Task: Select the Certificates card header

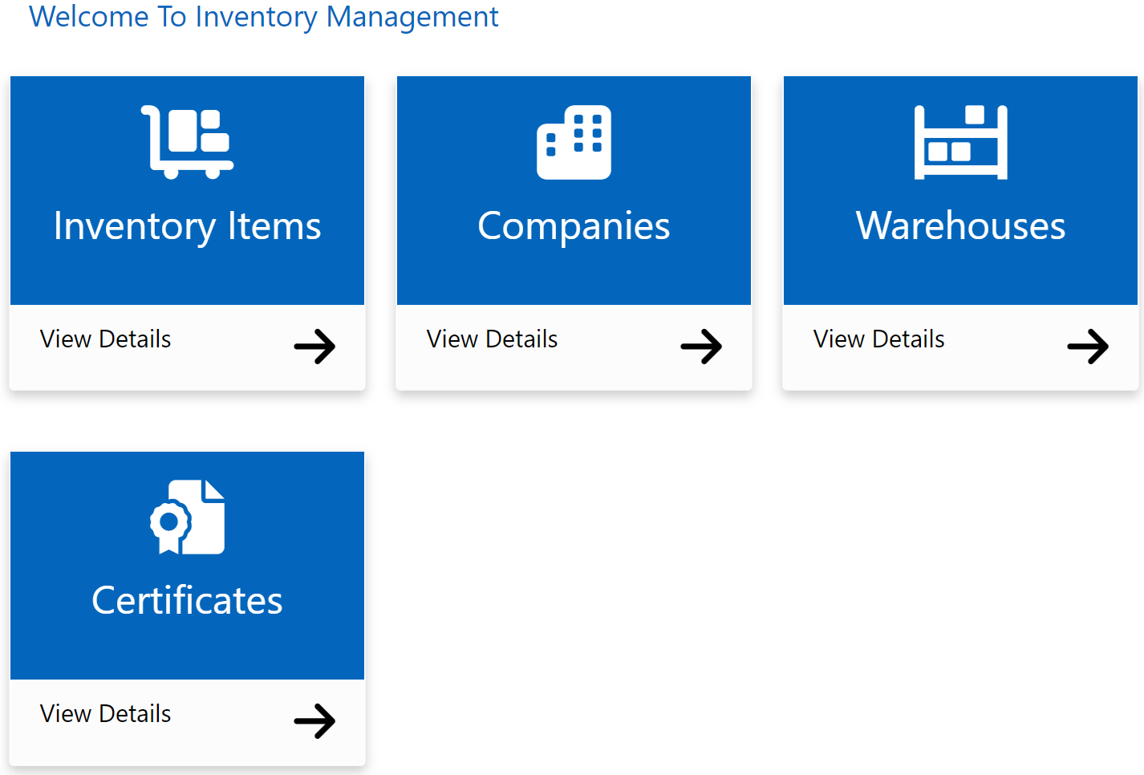Action: 187,565
